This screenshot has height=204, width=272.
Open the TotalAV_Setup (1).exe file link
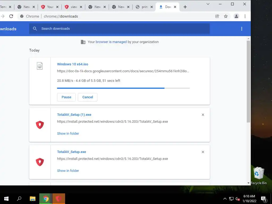[74, 115]
